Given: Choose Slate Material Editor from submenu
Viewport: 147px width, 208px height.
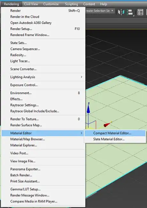Looking at the screenshot, I should (x=115, y=139).
